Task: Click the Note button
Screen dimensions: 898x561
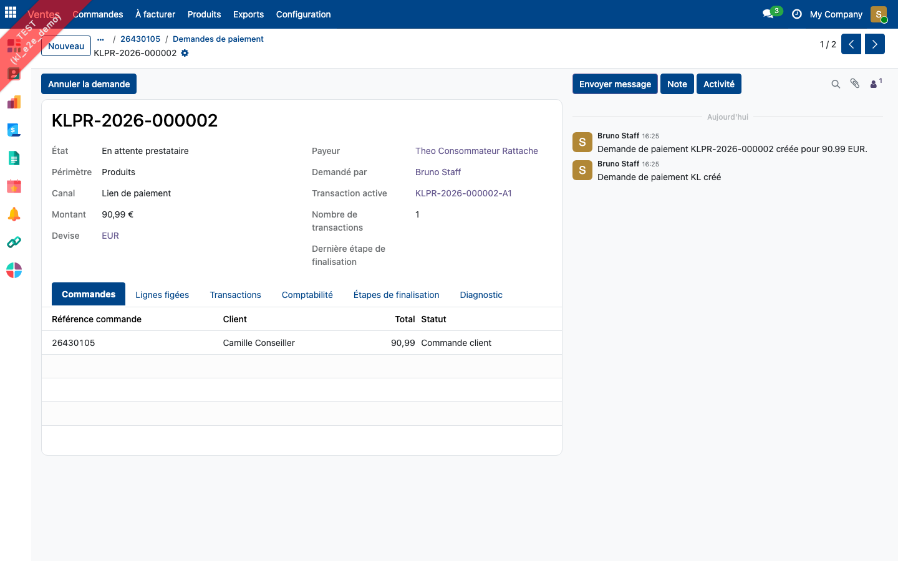Action: (x=677, y=84)
